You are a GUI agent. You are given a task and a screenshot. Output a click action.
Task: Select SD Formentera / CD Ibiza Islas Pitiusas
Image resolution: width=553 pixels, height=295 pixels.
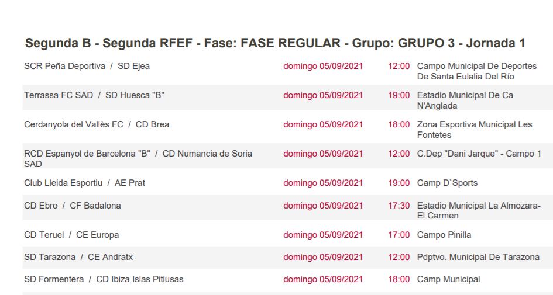[104, 279]
